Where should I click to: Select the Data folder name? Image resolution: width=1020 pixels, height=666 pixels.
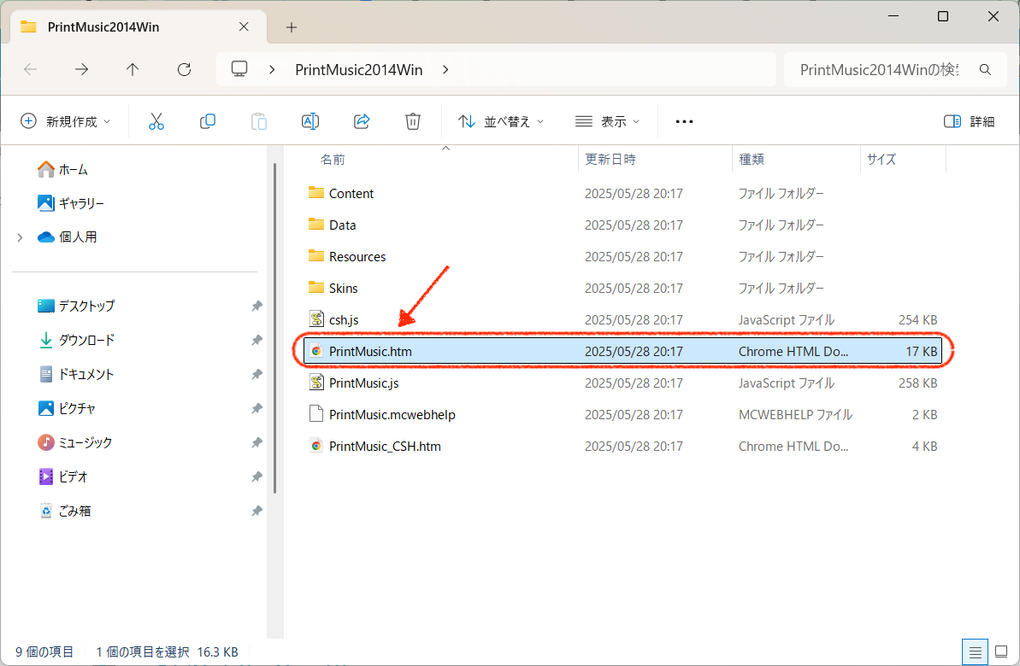342,225
